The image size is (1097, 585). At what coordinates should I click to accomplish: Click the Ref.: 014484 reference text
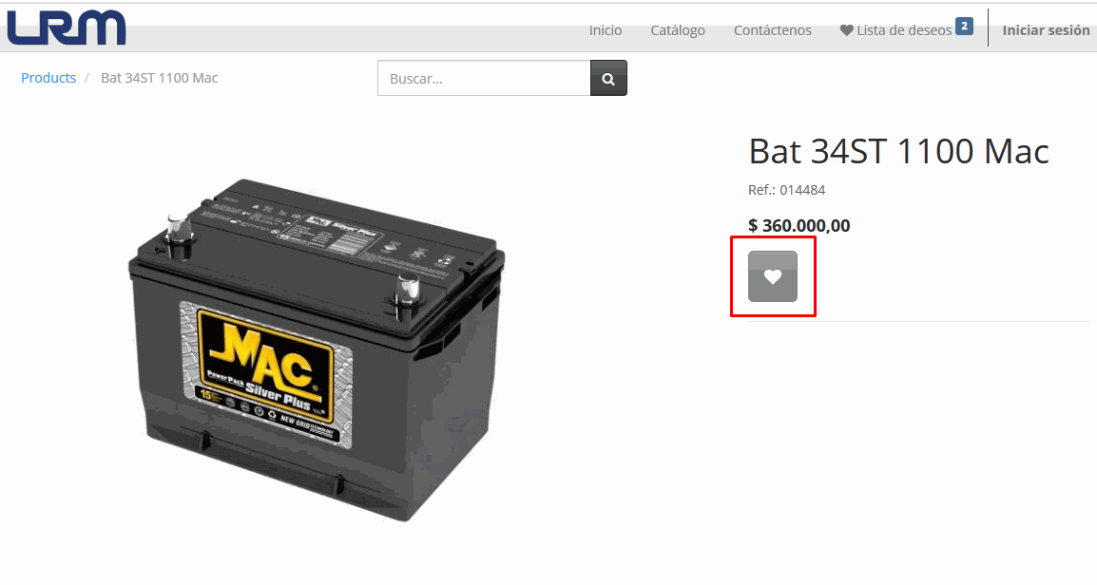point(786,189)
